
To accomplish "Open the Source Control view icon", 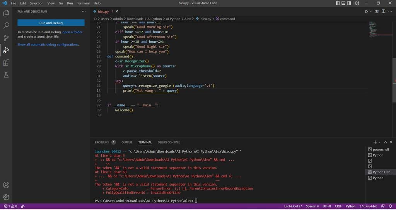I will click(x=6, y=38).
